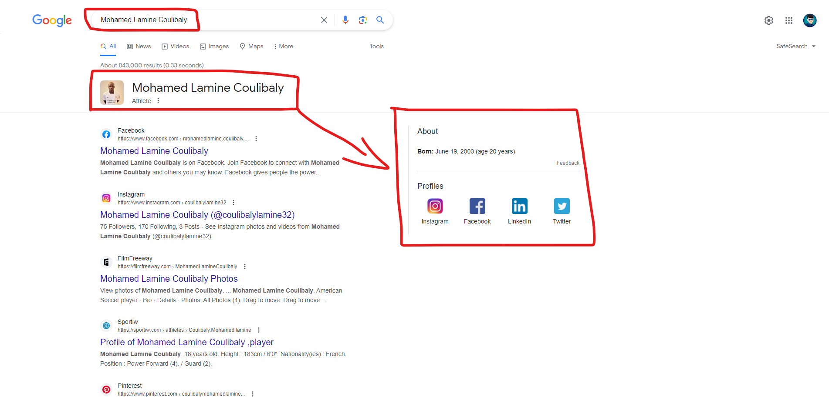Open Search by image (Lens) icon
The height and width of the screenshot is (400, 829).
363,20
